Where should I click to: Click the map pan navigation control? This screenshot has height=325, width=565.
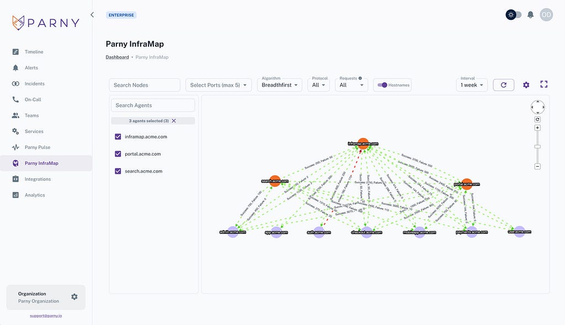537,107
